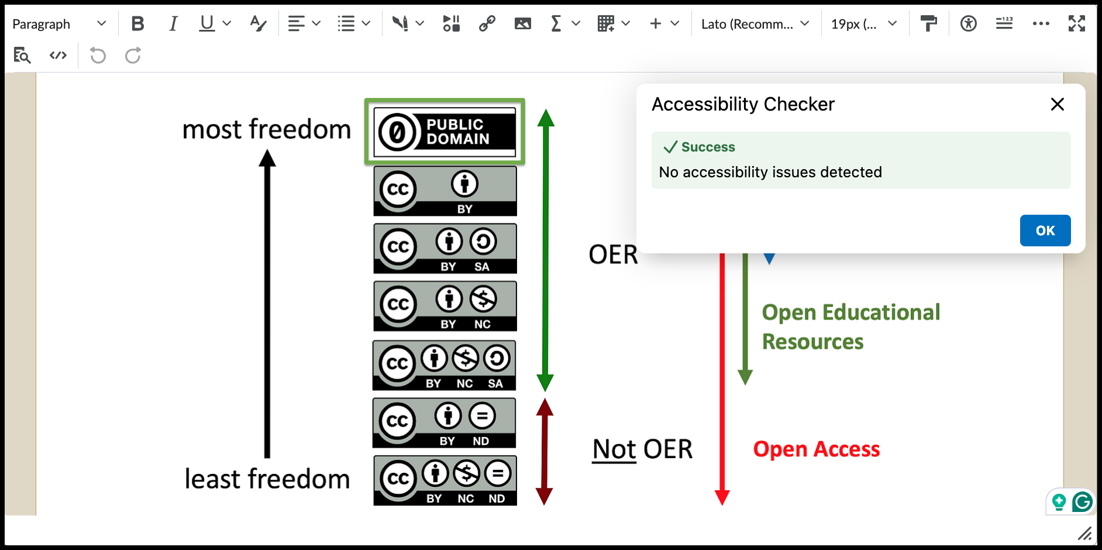Open the text color picker

click(x=258, y=24)
